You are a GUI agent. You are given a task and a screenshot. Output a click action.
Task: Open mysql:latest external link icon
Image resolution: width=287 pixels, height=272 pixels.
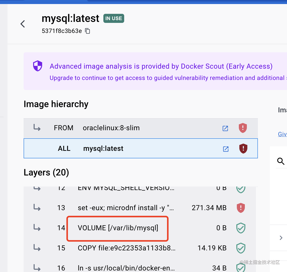click(x=226, y=149)
